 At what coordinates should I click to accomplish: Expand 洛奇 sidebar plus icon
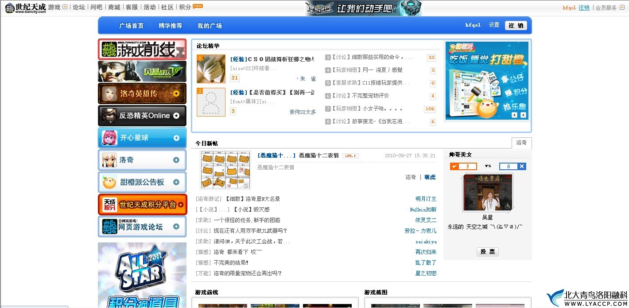coord(176,160)
